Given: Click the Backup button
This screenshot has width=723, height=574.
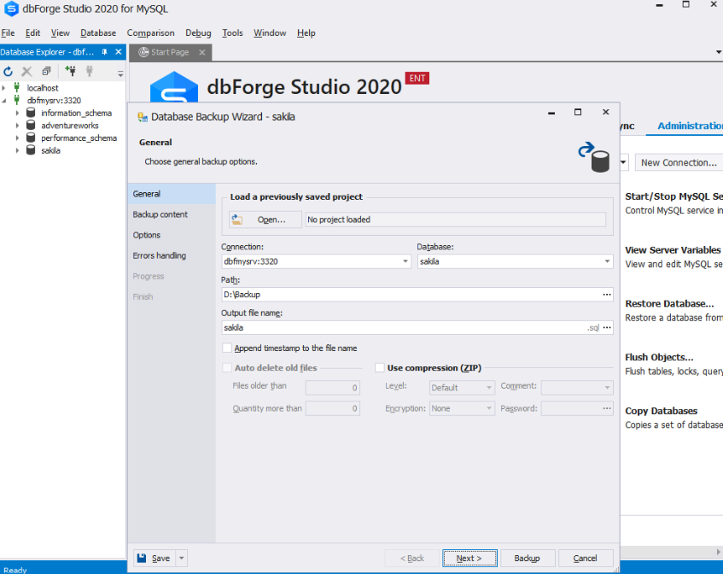Looking at the screenshot, I should point(527,559).
